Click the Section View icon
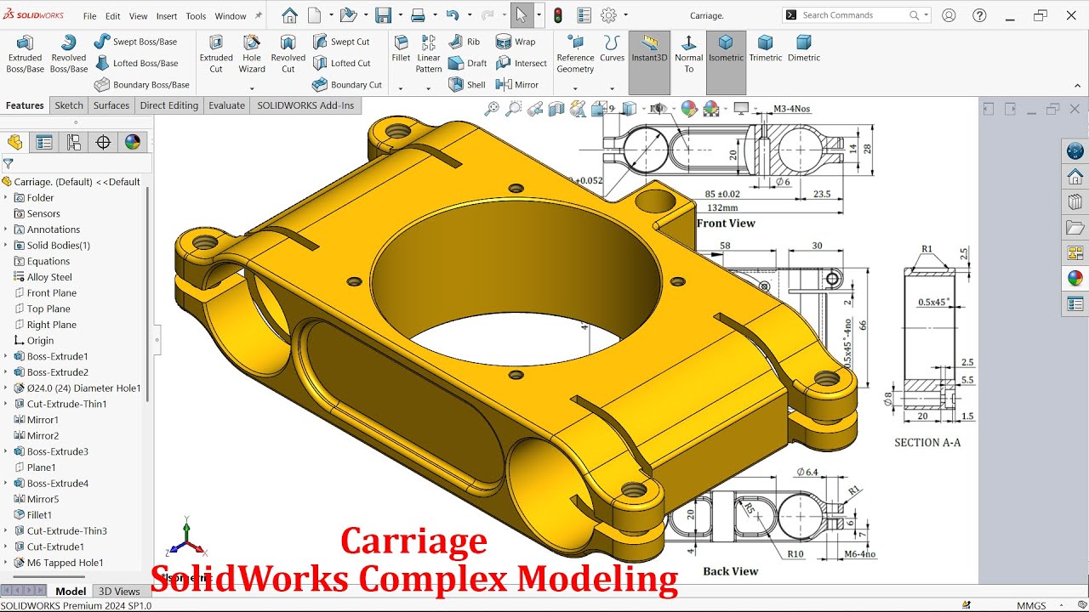This screenshot has height=612, width=1089. point(556,109)
